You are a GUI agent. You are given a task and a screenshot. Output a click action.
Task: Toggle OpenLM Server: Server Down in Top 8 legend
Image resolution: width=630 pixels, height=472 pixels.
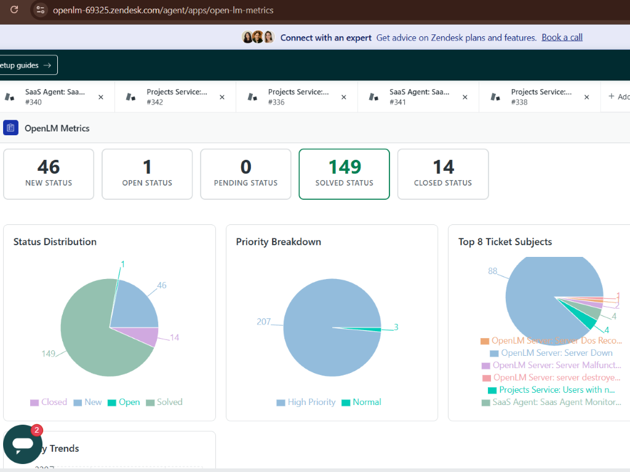(552, 353)
